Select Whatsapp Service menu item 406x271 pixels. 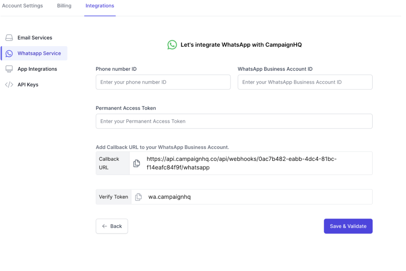[34, 53]
